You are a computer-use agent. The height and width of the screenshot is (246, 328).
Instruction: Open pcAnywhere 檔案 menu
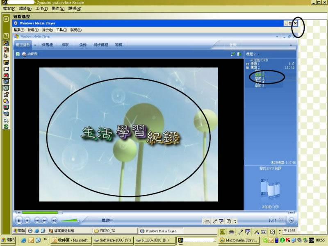(9, 9)
